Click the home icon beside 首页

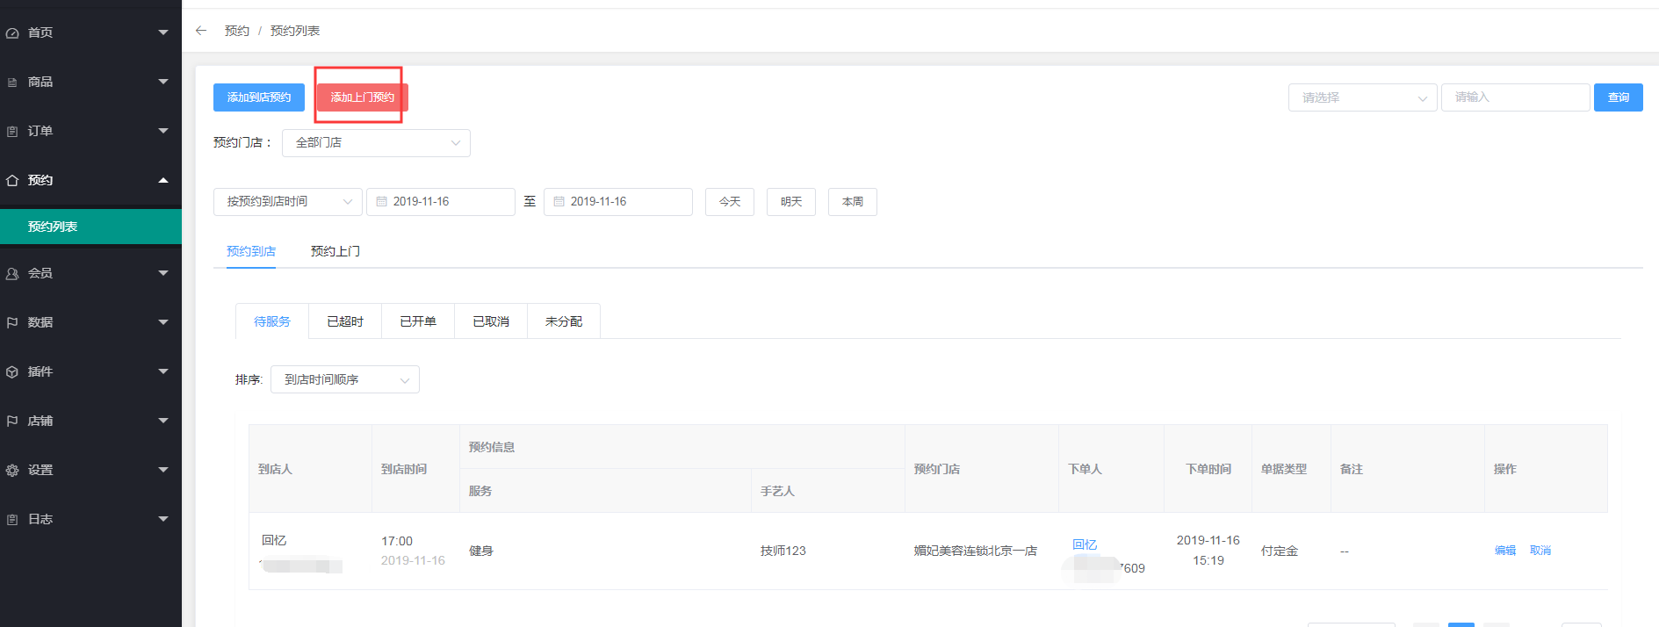click(12, 33)
